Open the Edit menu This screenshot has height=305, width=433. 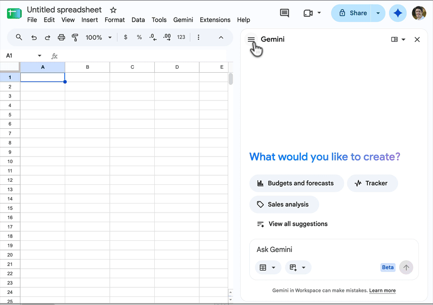[49, 20]
